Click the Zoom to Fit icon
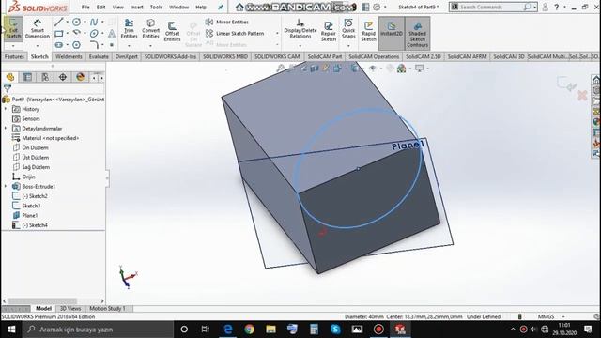Screen dimensions: 601x338 click(281, 69)
